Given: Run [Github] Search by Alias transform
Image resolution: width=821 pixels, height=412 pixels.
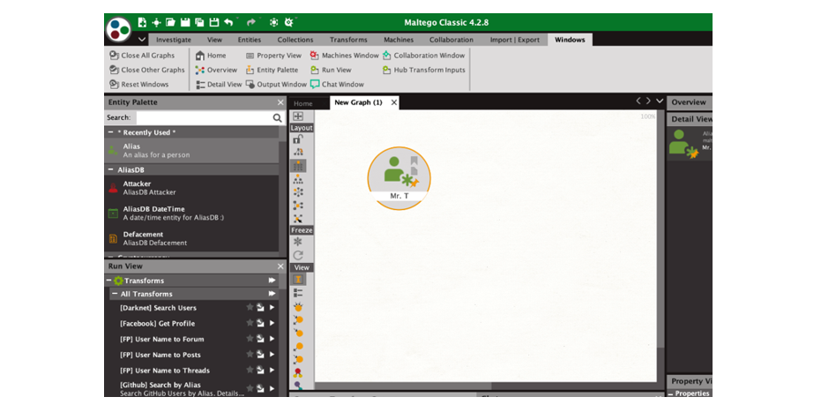Looking at the screenshot, I should coord(272,388).
